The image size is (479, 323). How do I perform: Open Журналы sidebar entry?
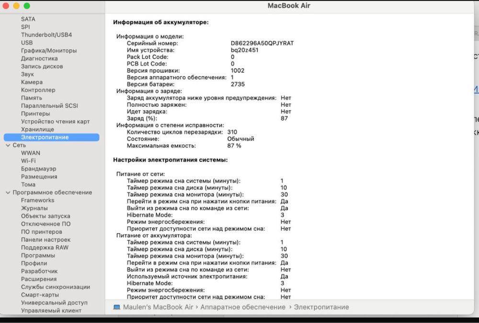34,208
